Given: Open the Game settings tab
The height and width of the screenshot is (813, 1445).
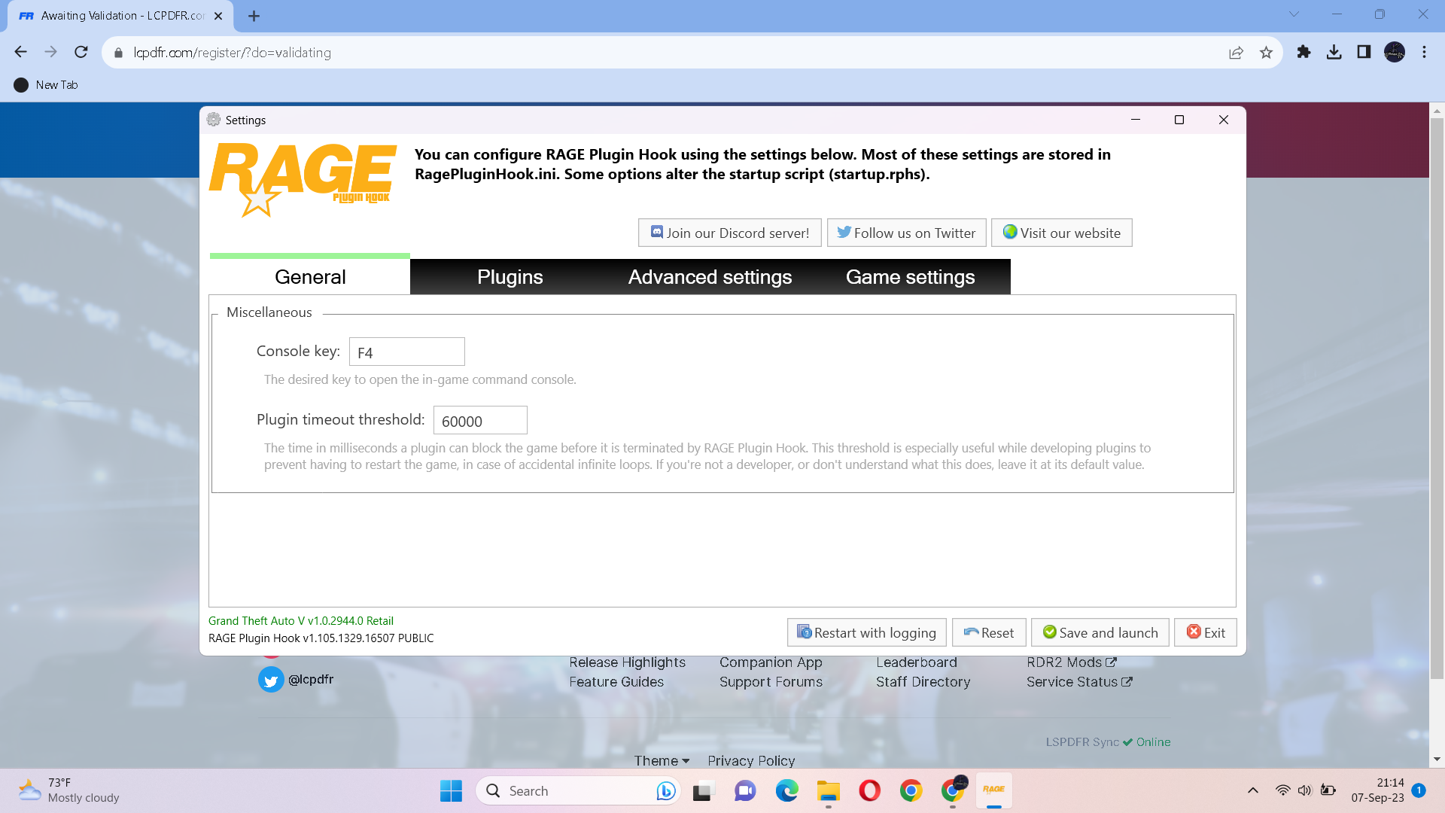Looking at the screenshot, I should (910, 277).
